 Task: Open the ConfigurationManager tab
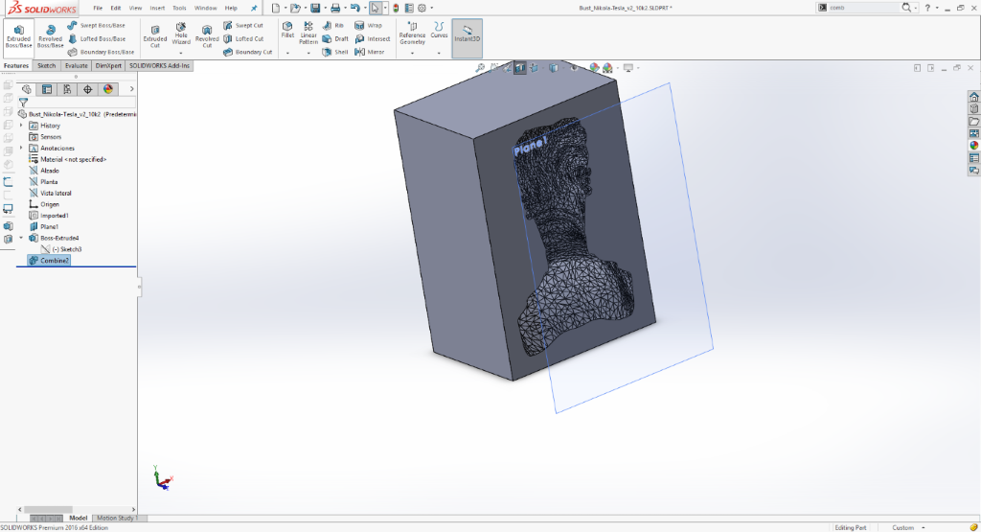tap(67, 89)
